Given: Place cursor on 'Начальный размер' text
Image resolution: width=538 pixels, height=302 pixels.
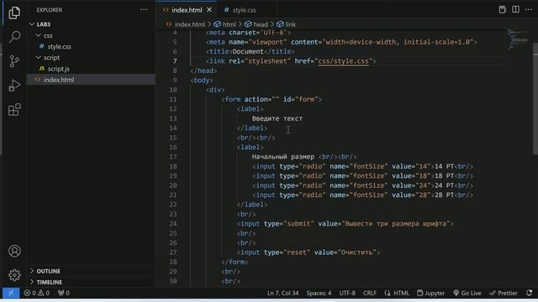Looking at the screenshot, I should coord(283,157).
